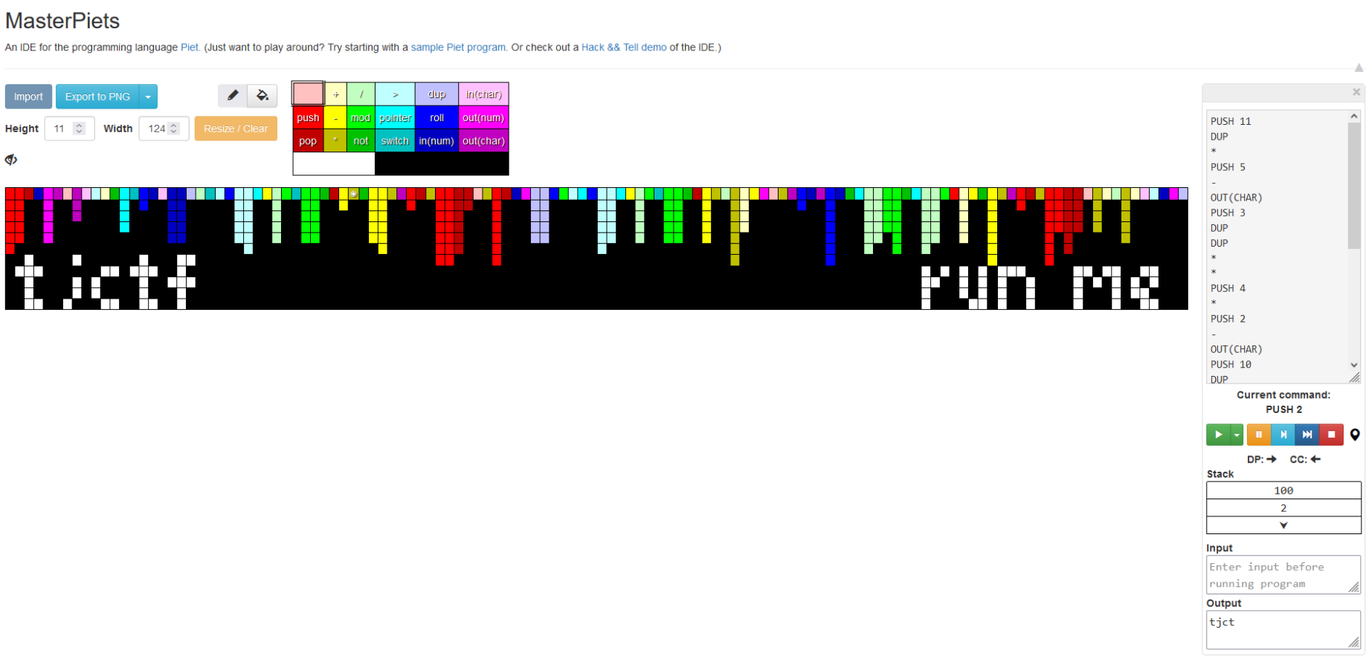
Task: Close the debugger panel with X
Action: click(1356, 92)
